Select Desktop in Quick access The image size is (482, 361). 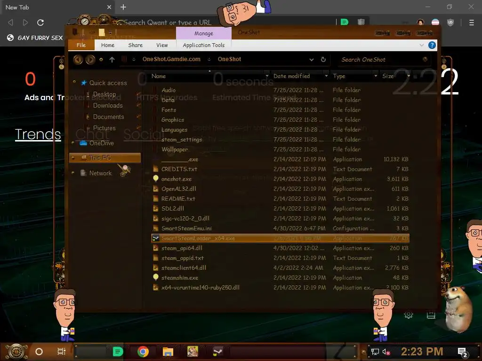pos(104,94)
